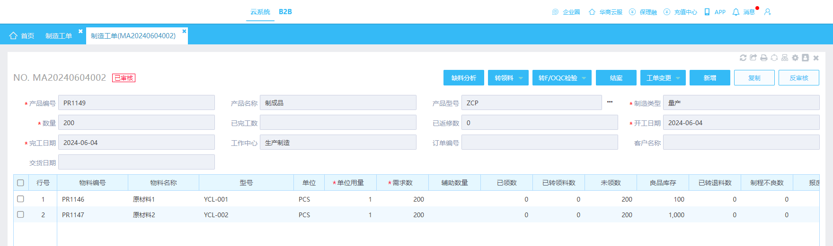Click the 完工日期 field

pos(136,143)
